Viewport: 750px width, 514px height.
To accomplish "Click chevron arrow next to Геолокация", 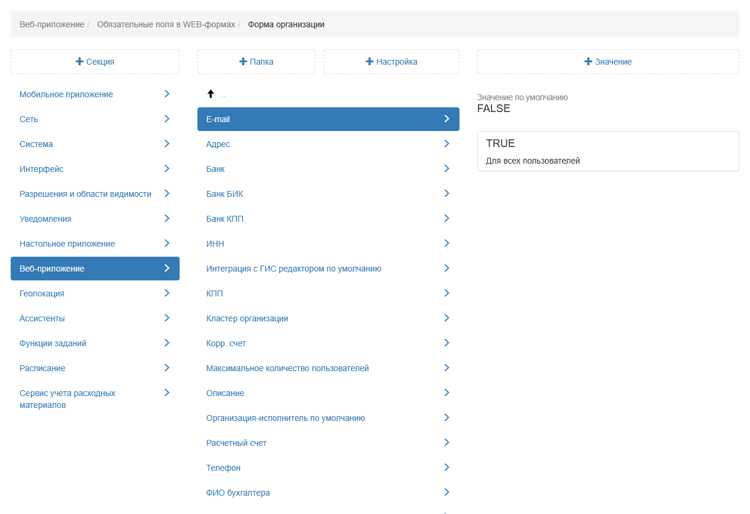I will click(167, 293).
